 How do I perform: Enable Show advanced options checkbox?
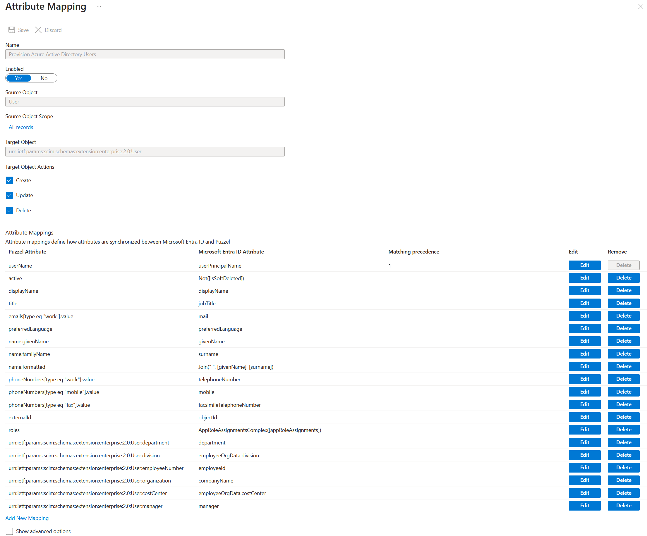[x=9, y=531]
